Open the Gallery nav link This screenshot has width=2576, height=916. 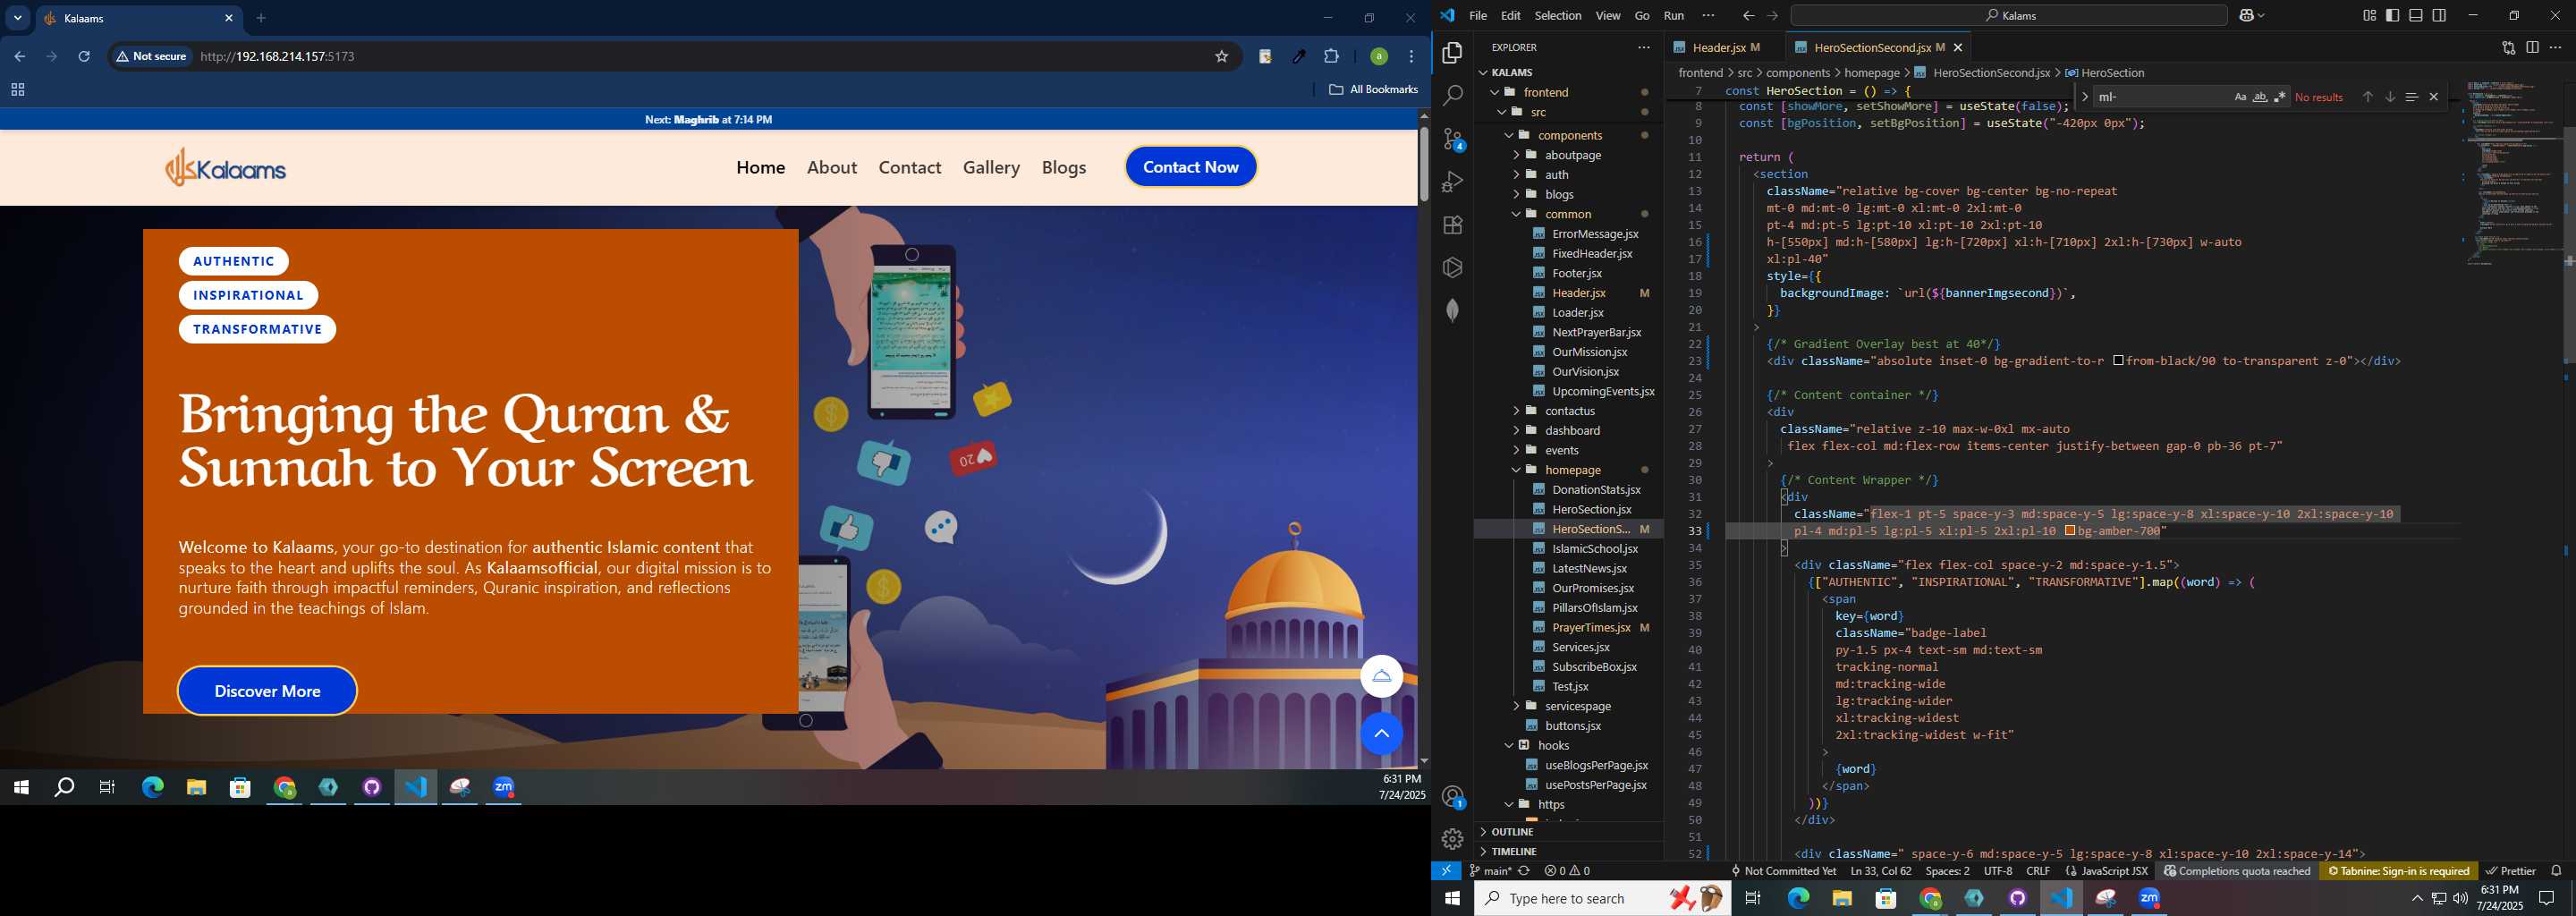pos(991,168)
